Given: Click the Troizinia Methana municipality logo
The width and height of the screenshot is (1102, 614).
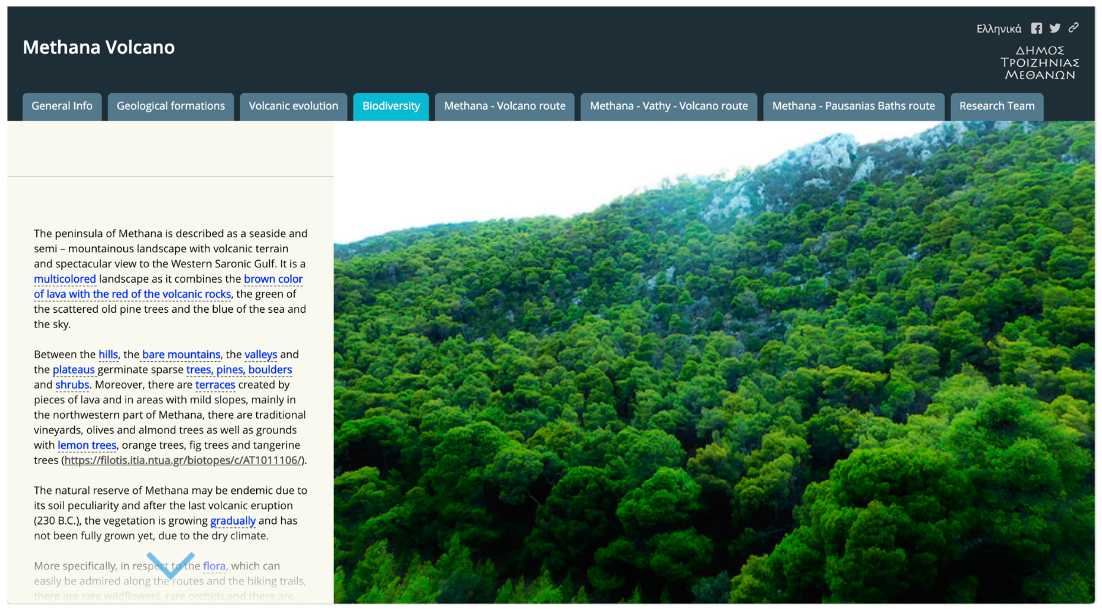Looking at the screenshot, I should (x=1039, y=63).
